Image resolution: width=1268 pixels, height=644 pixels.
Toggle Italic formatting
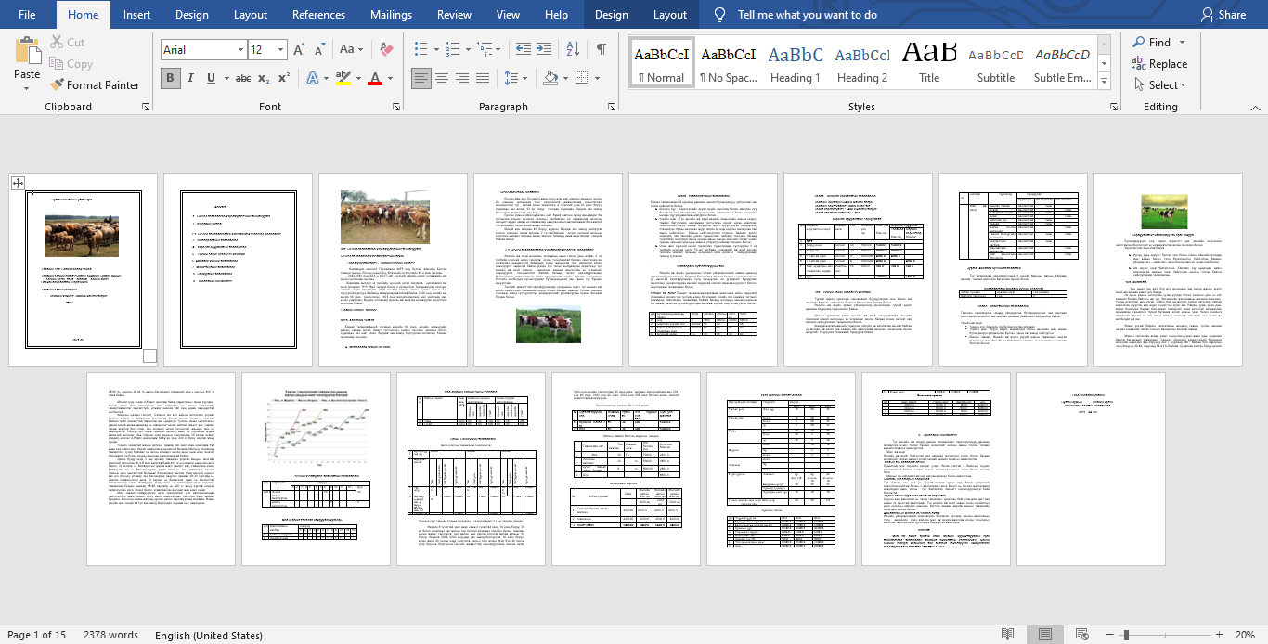tap(191, 79)
